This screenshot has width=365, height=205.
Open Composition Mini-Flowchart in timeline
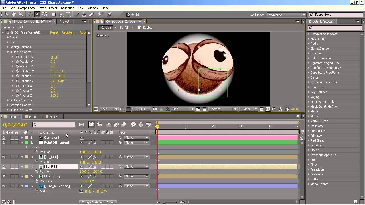pos(82,124)
